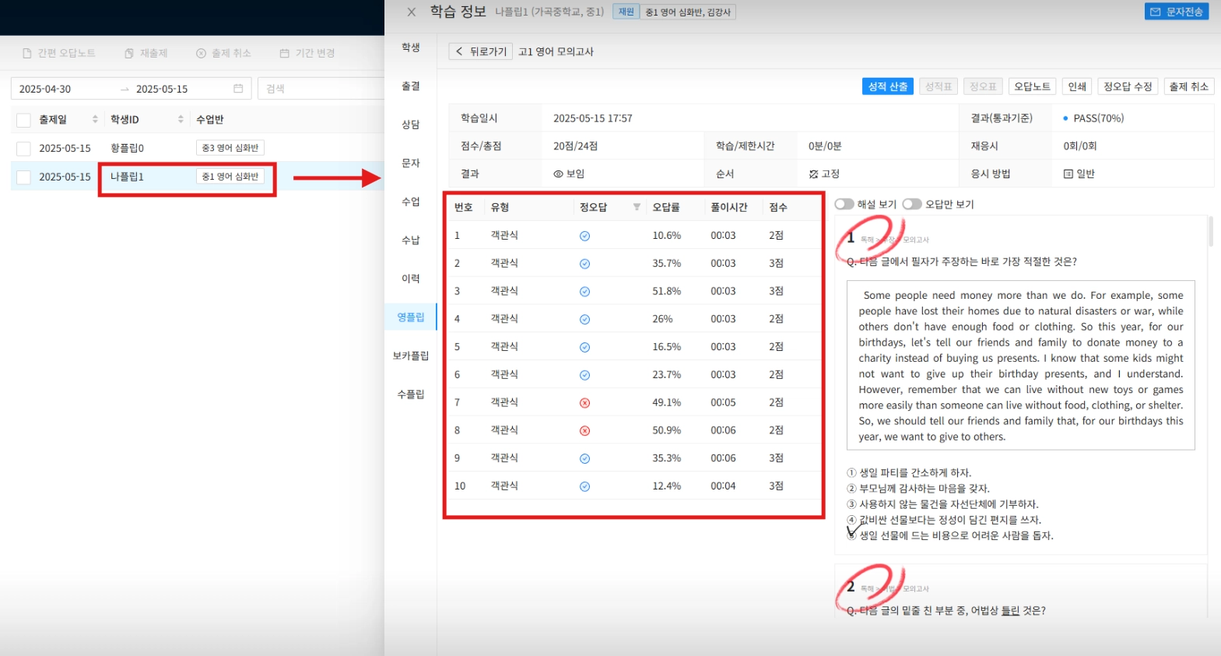Open the 정오답 column filter

click(x=637, y=207)
